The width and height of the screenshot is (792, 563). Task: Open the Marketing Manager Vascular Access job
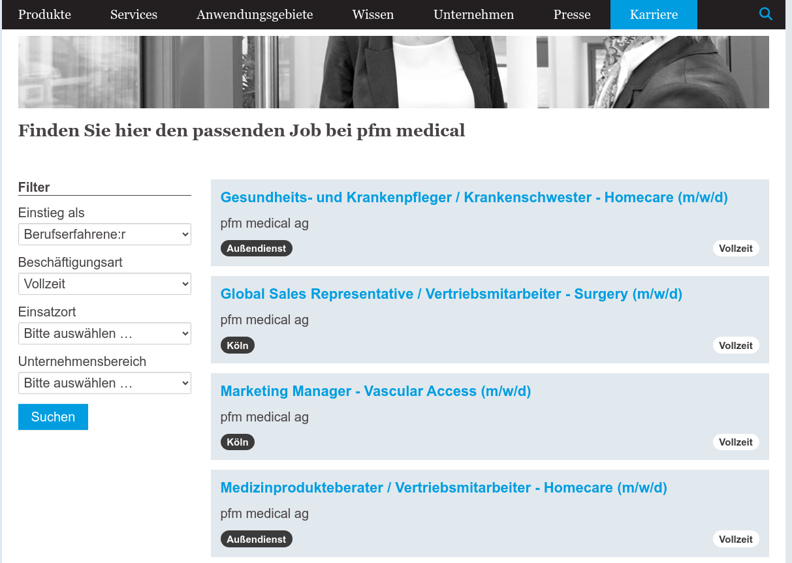375,391
